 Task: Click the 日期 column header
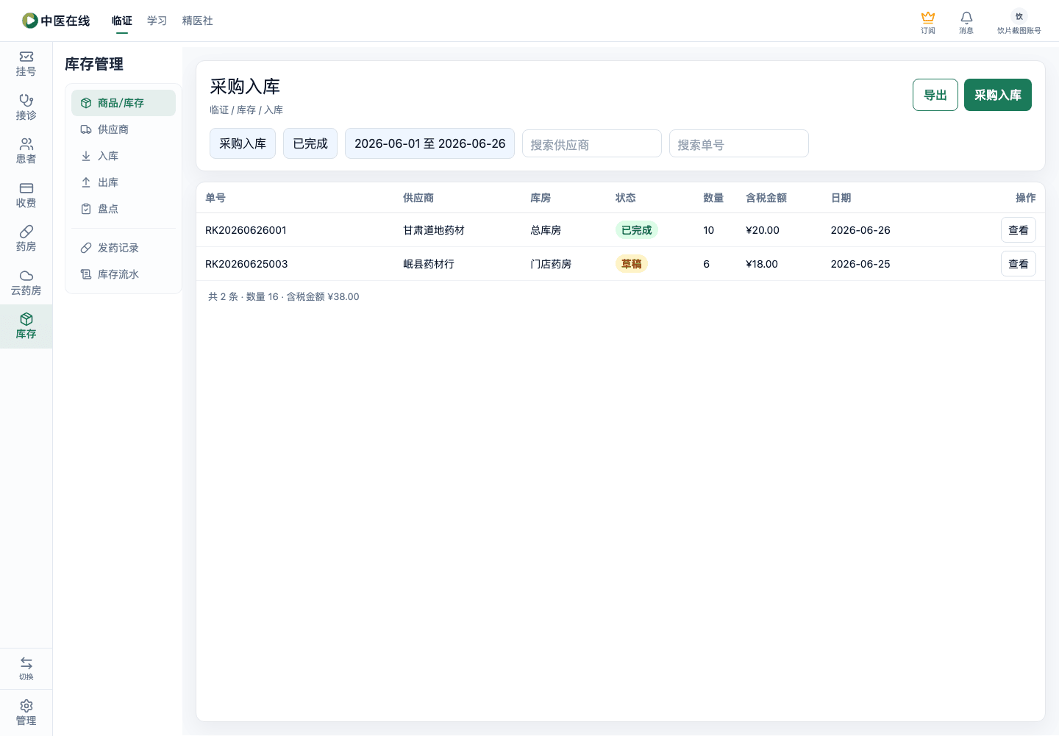841,198
